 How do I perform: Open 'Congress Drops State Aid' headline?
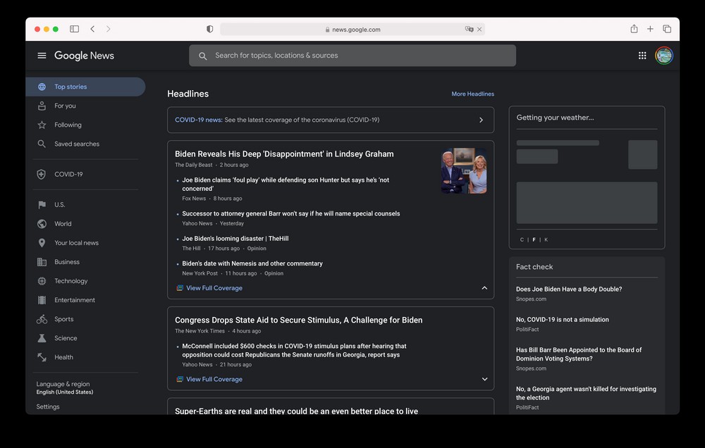[298, 321]
